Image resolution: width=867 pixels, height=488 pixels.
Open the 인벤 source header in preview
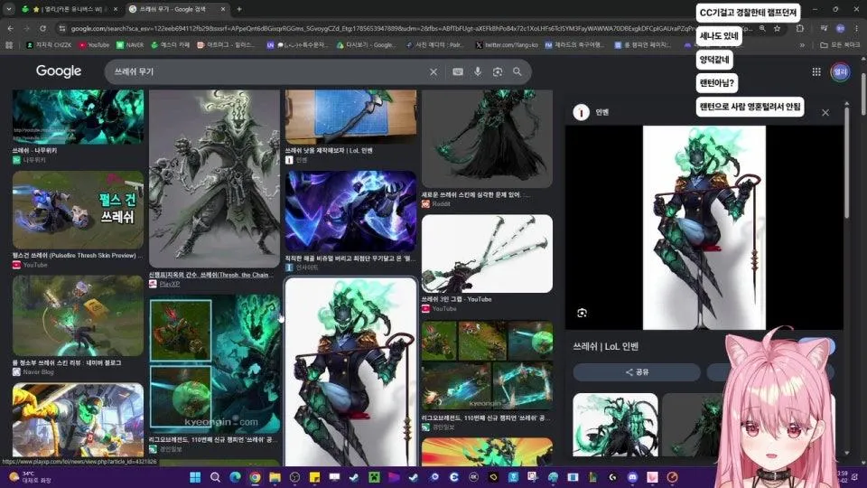[x=591, y=112]
